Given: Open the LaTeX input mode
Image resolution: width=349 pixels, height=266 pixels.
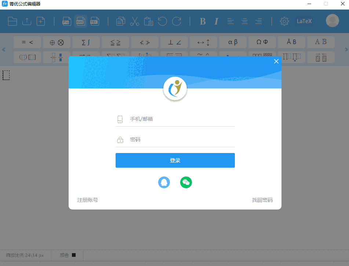Looking at the screenshot, I should tap(304, 21).
